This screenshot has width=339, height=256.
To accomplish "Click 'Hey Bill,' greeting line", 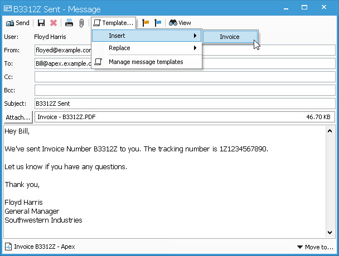I will [x=17, y=131].
